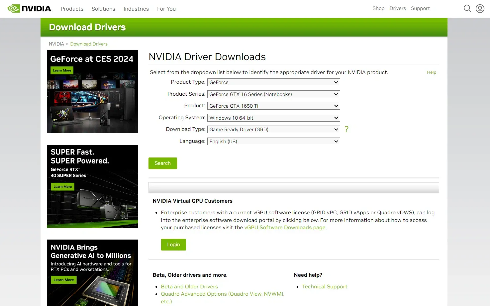Click the NVIDIA Driver Downloads title
Screen dimensions: 490x306
point(207,57)
